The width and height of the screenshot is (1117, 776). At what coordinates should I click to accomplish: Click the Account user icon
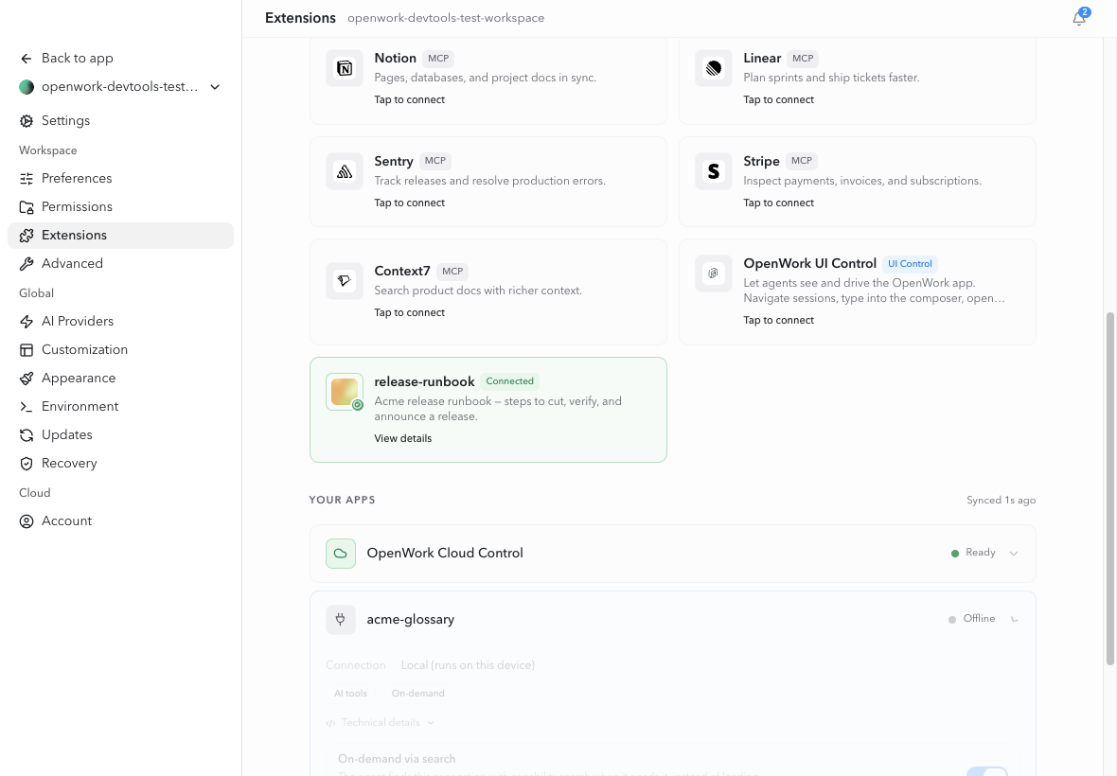click(x=27, y=521)
